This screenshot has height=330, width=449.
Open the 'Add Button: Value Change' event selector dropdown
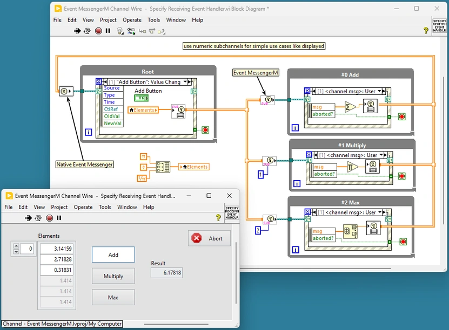(186, 81)
